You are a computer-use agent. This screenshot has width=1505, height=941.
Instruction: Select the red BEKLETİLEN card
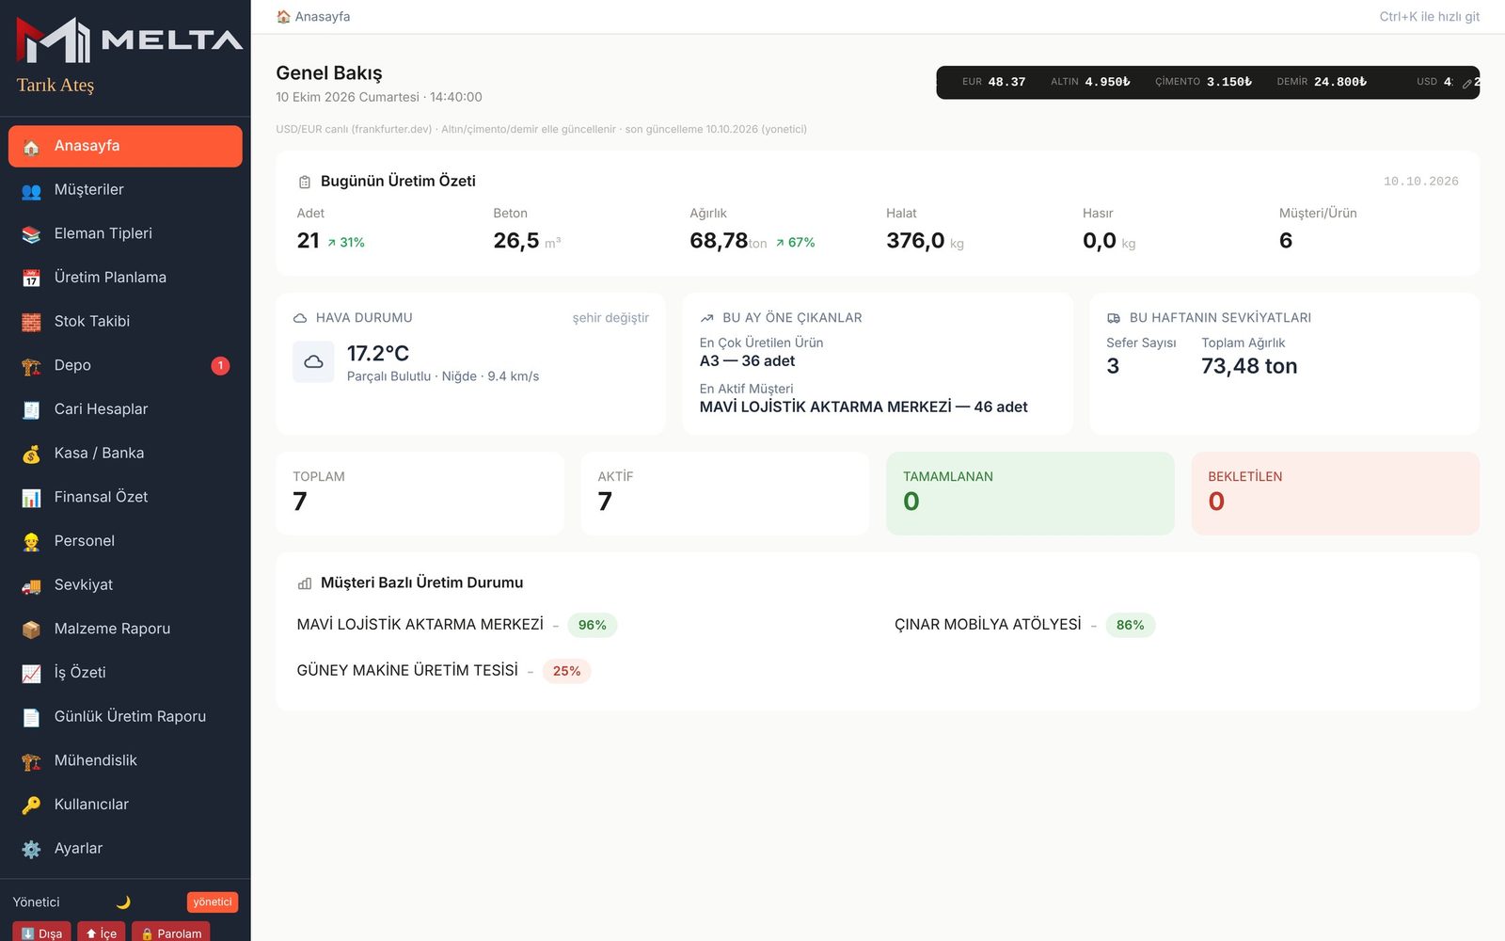pyautogui.click(x=1335, y=493)
